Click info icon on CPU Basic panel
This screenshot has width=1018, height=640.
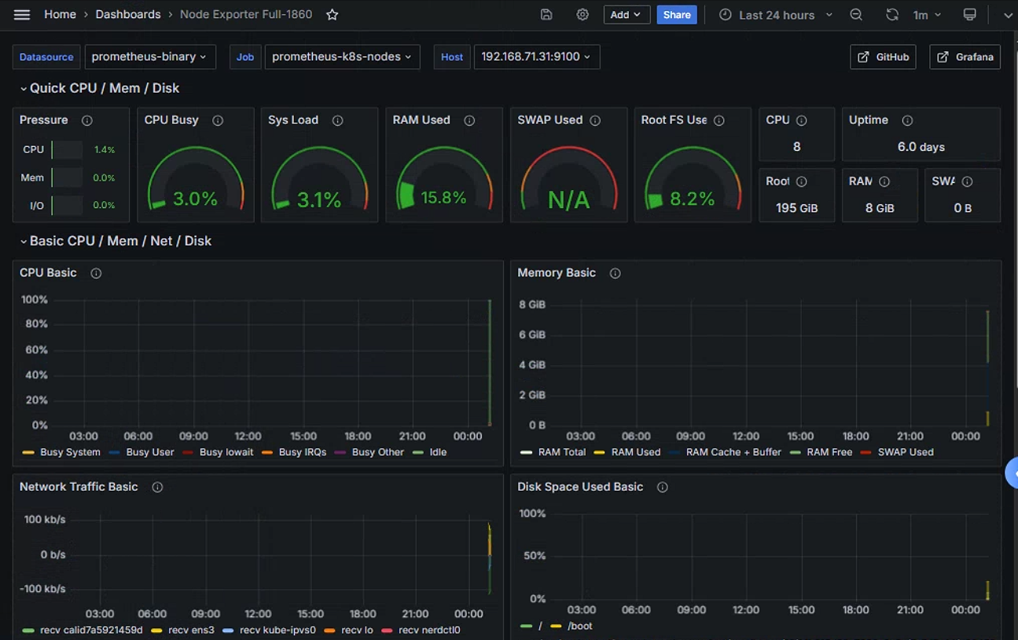(96, 273)
